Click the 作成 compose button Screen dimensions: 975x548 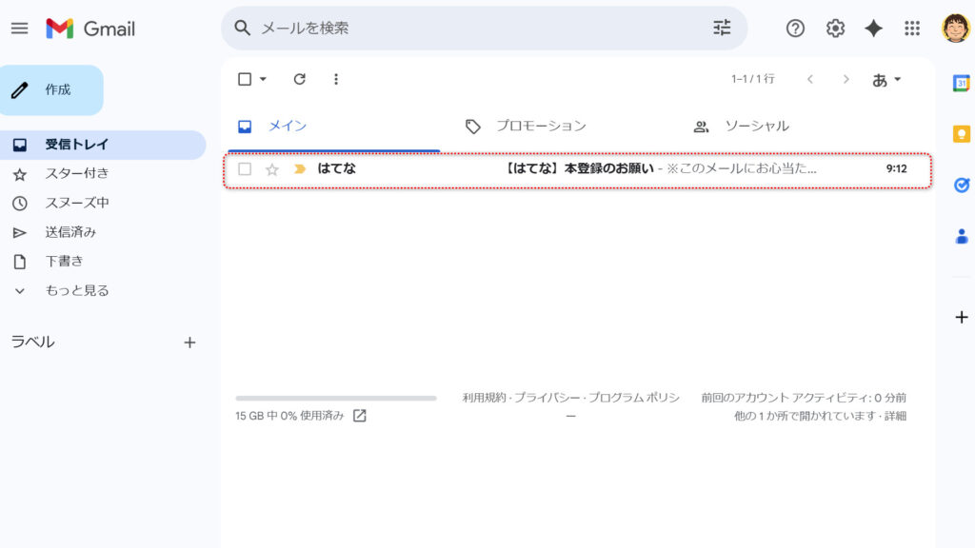(52, 90)
